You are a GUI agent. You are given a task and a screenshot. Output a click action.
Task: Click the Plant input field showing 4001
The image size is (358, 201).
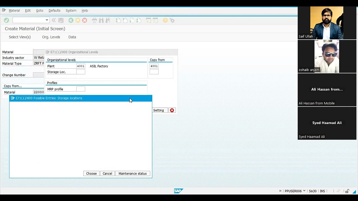(81, 66)
